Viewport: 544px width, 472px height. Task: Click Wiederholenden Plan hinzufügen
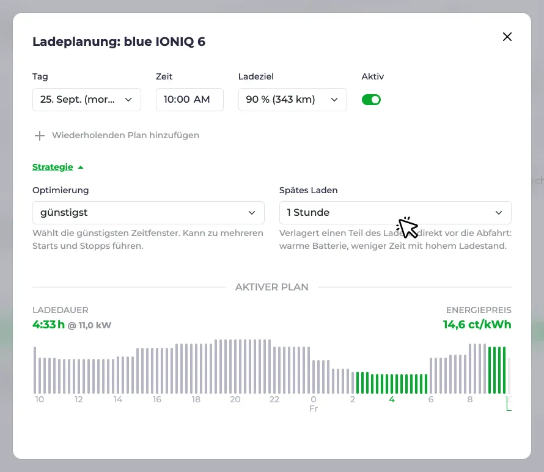click(x=125, y=135)
